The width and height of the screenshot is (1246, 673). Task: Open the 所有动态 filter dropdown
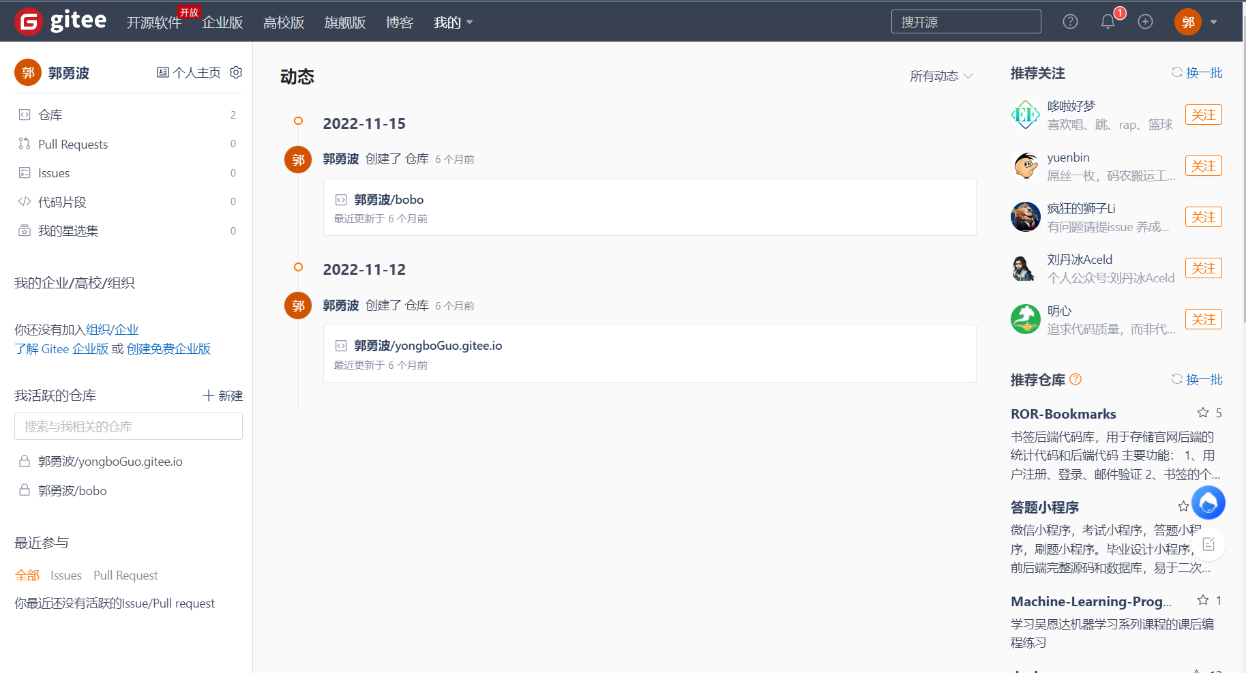click(941, 76)
